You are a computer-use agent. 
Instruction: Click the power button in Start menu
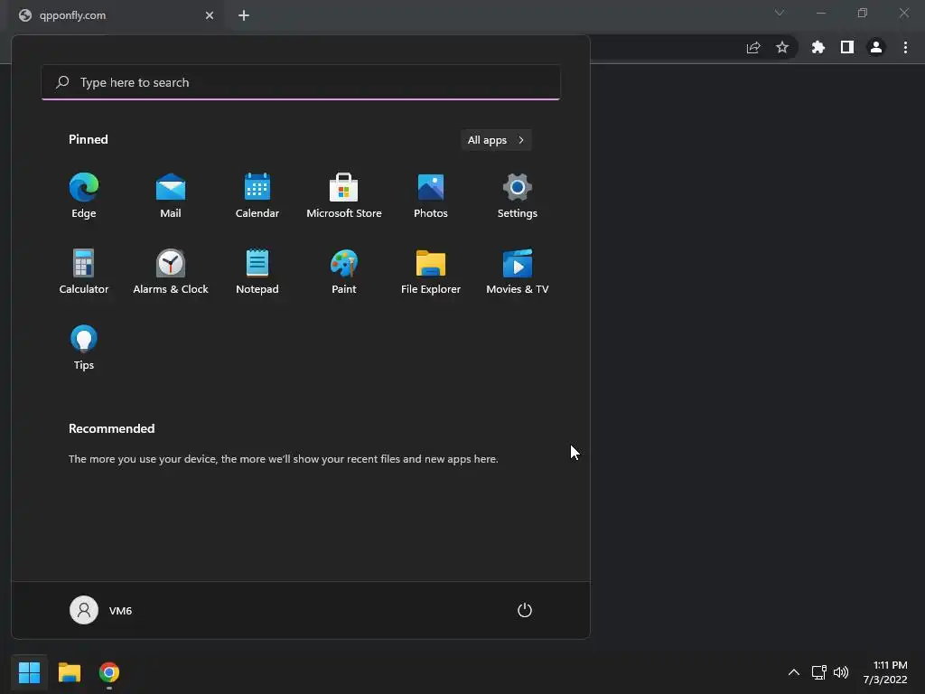tap(525, 610)
